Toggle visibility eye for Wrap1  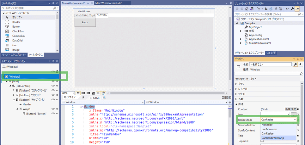pyautogui.click(x=53, y=109)
